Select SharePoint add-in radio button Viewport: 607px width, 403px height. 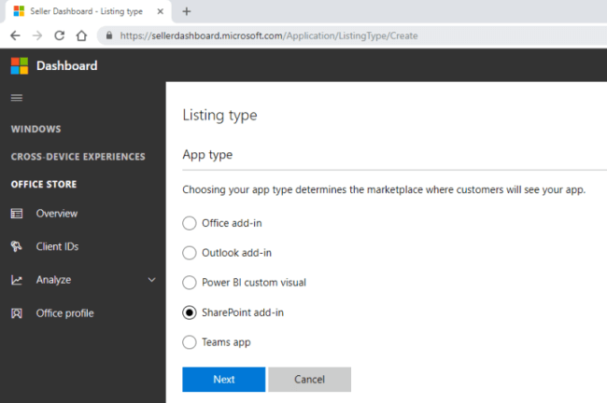pos(190,313)
